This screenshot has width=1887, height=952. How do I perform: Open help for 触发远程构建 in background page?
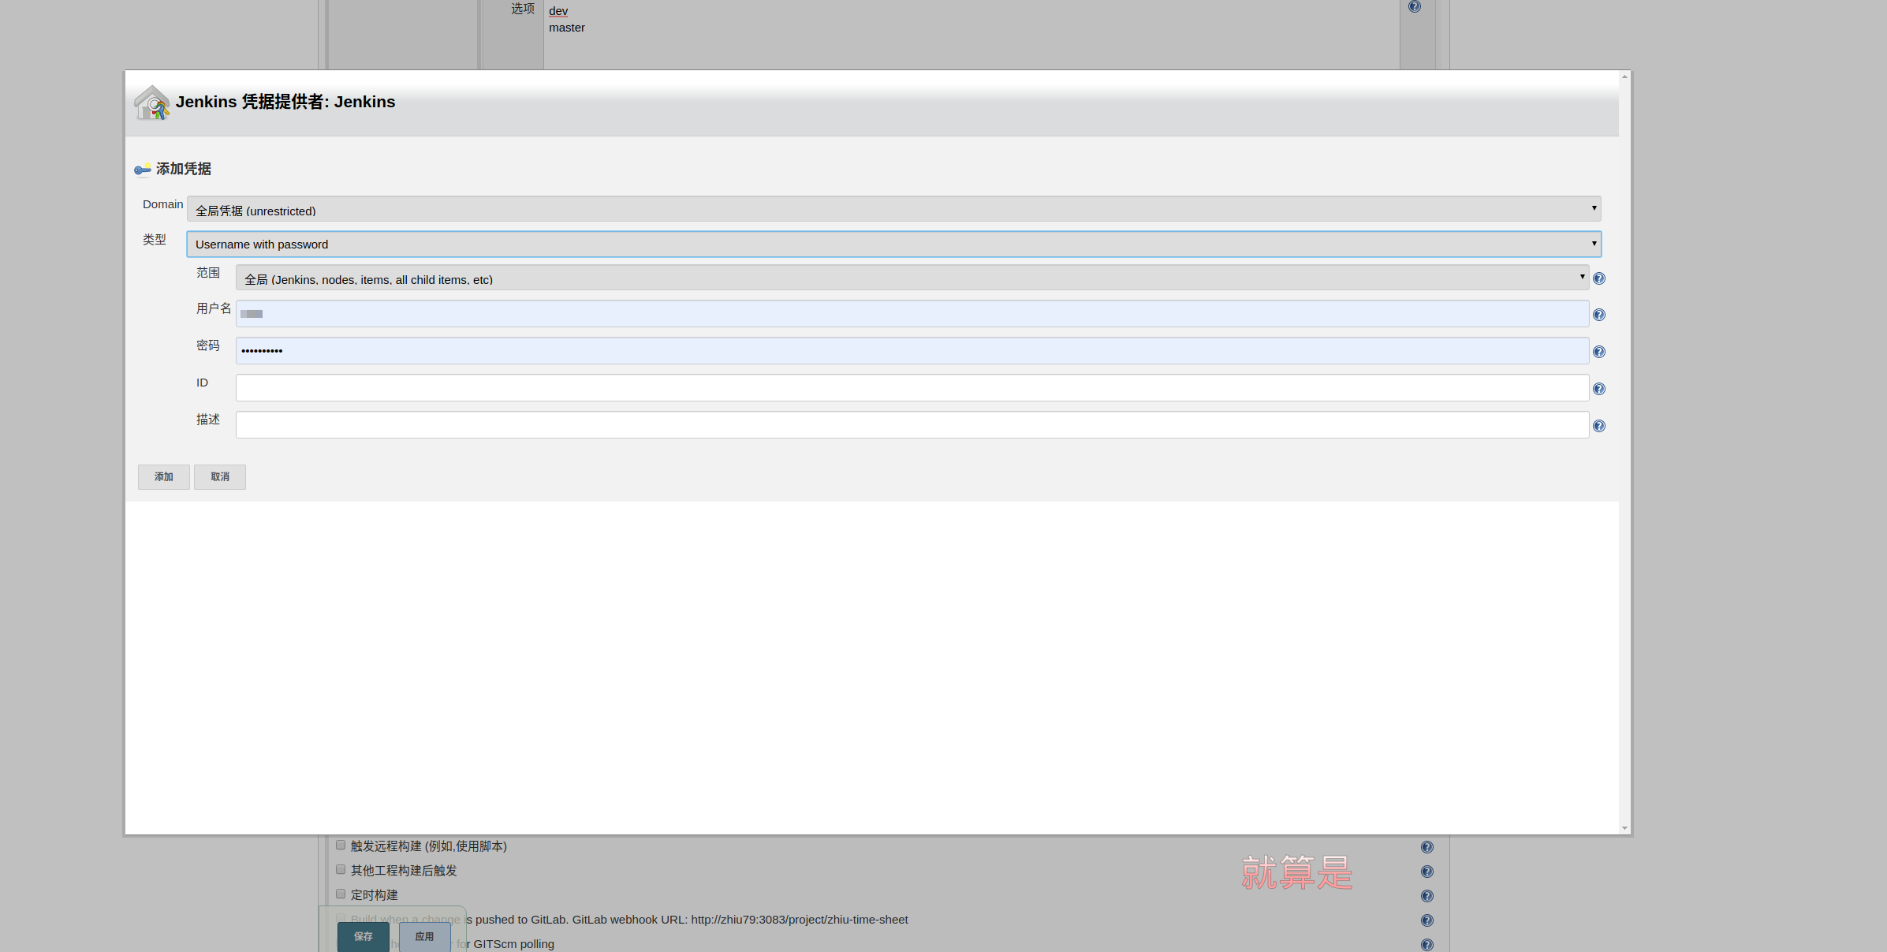[1427, 847]
